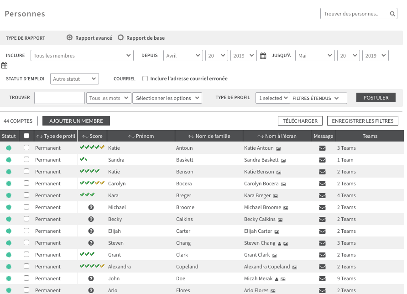The width and height of the screenshot is (407, 294).
Task: Click envelope icon in Sandra Baskett row
Action: [322, 160]
